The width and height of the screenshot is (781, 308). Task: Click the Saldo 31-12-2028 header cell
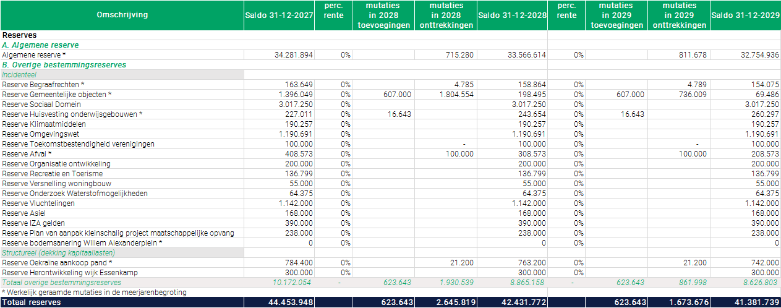click(512, 15)
